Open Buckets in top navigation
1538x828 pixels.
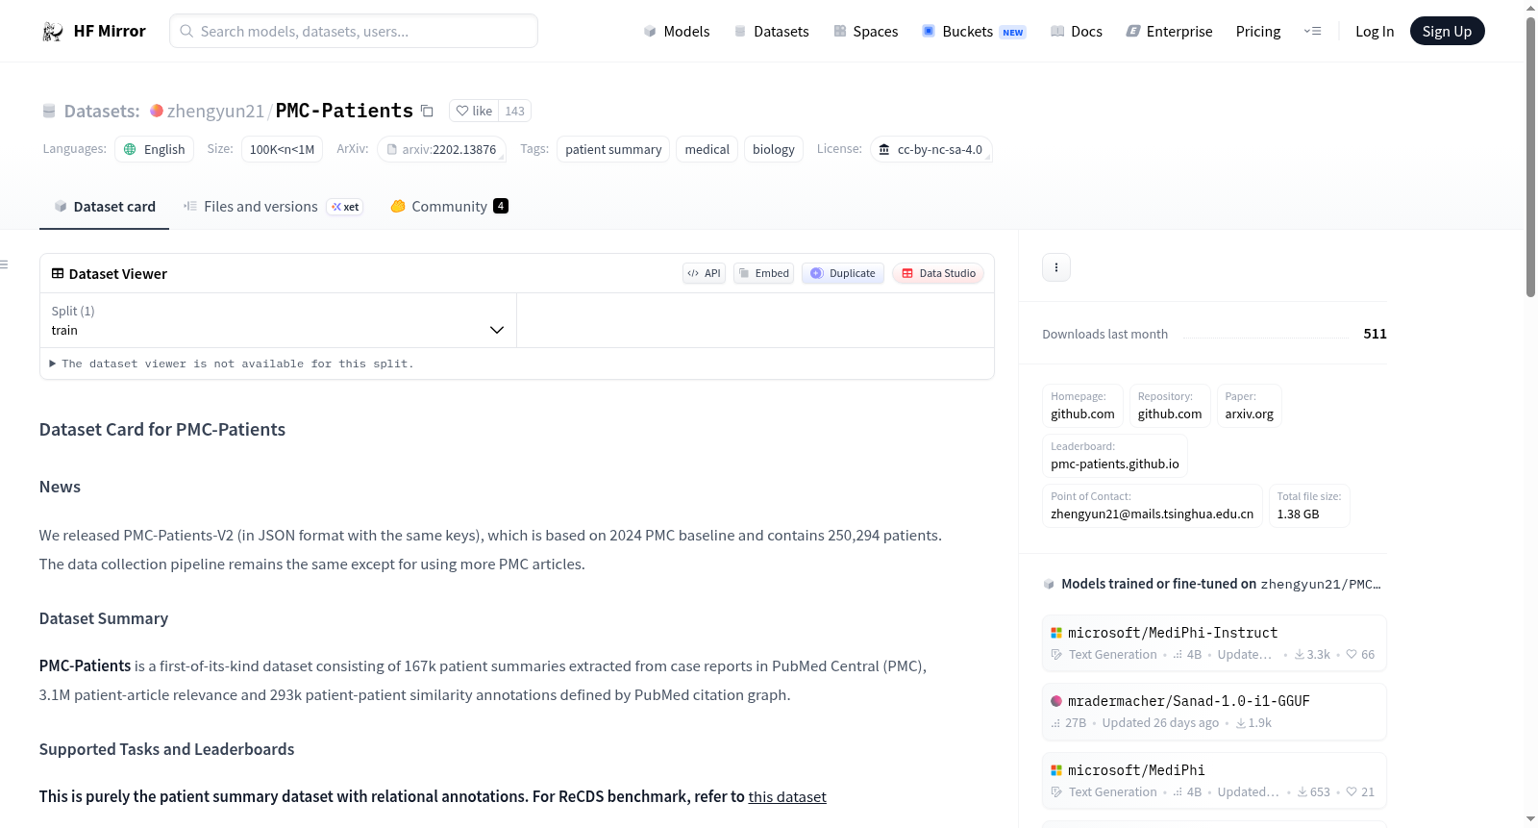pyautogui.click(x=974, y=32)
